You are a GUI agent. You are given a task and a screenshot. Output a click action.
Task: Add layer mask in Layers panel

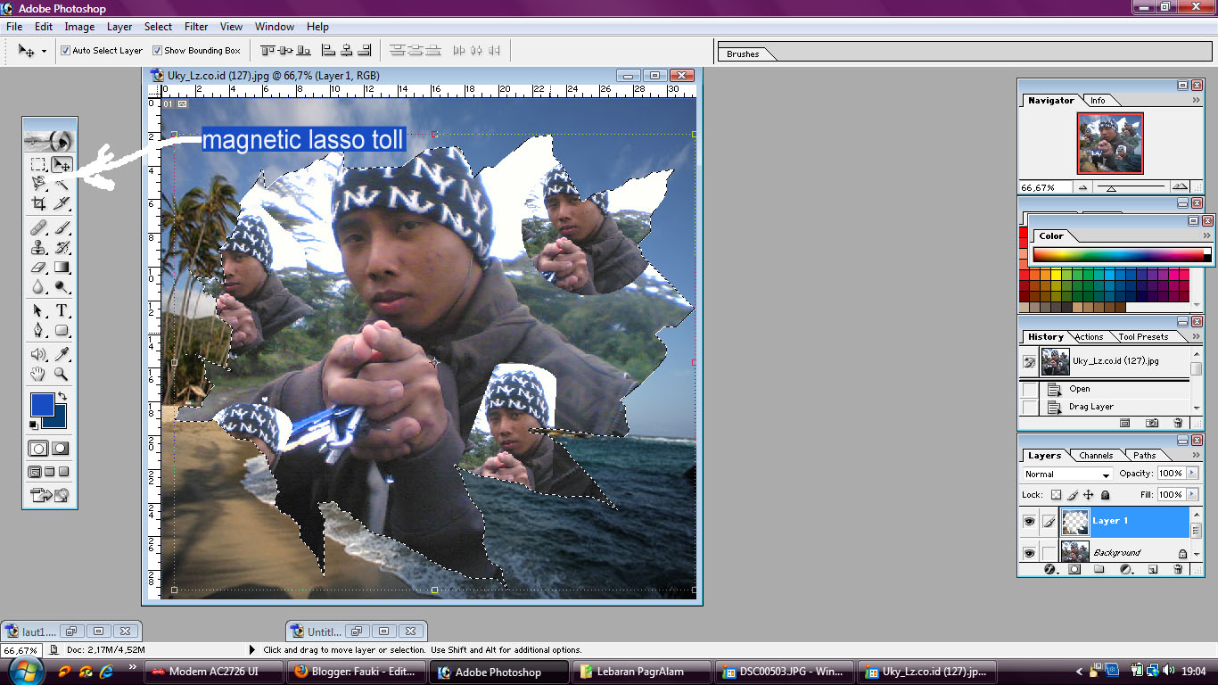tap(1074, 568)
